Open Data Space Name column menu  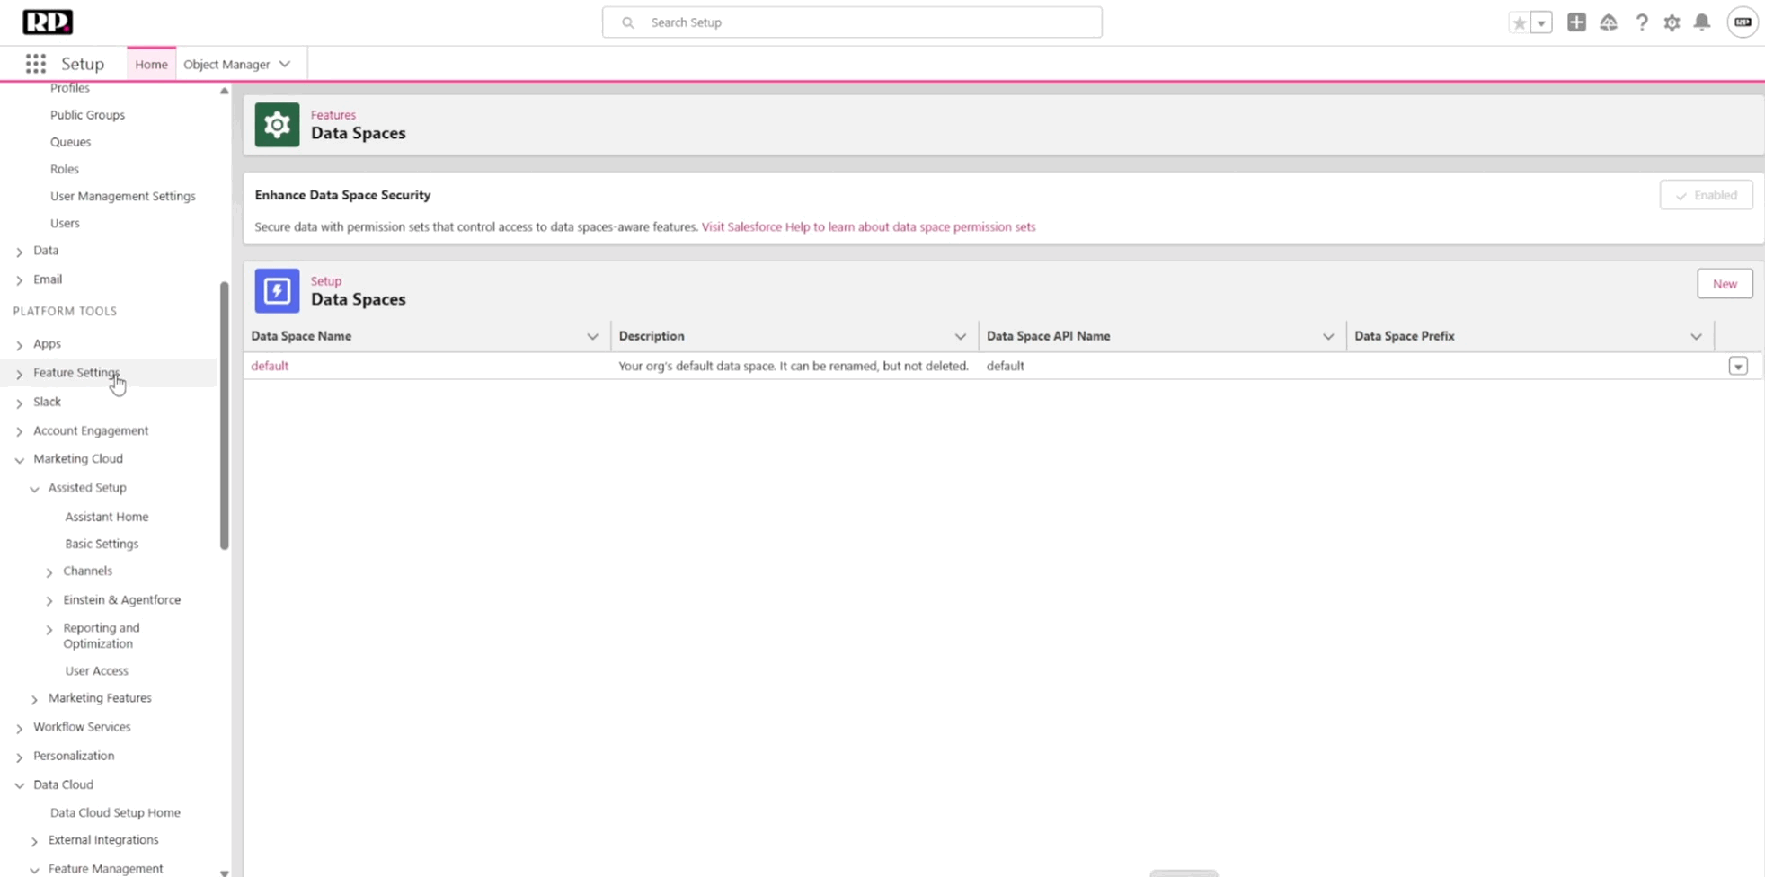click(x=592, y=336)
